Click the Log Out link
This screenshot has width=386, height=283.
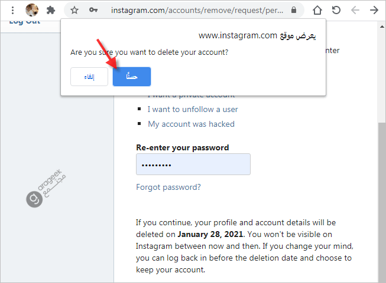(24, 22)
